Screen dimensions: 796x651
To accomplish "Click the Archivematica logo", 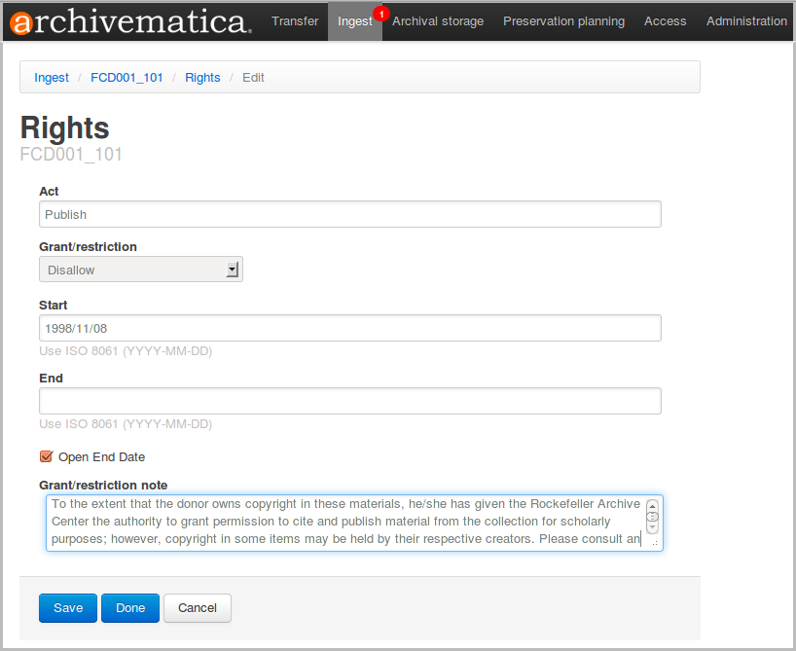I will coord(130,21).
